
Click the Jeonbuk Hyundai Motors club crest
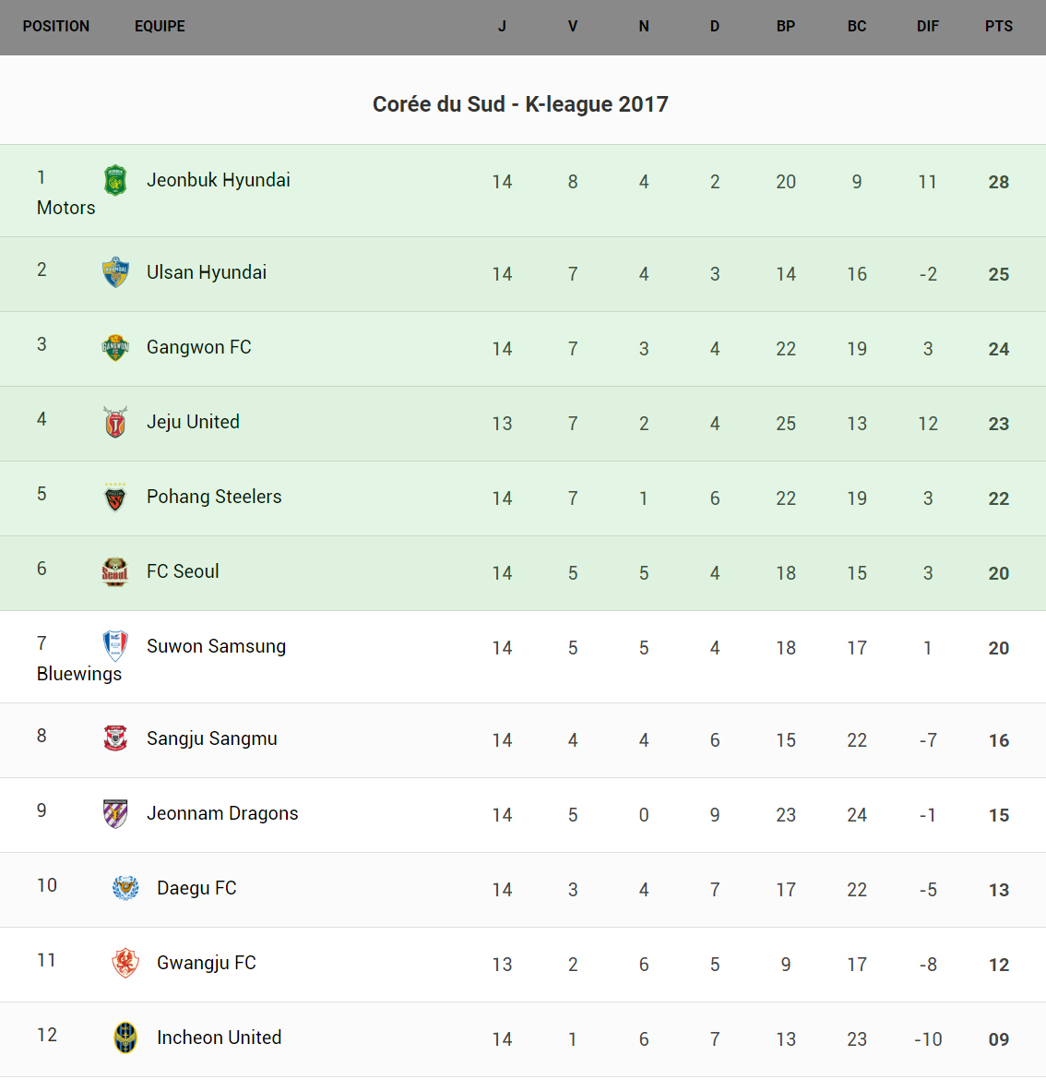click(115, 181)
